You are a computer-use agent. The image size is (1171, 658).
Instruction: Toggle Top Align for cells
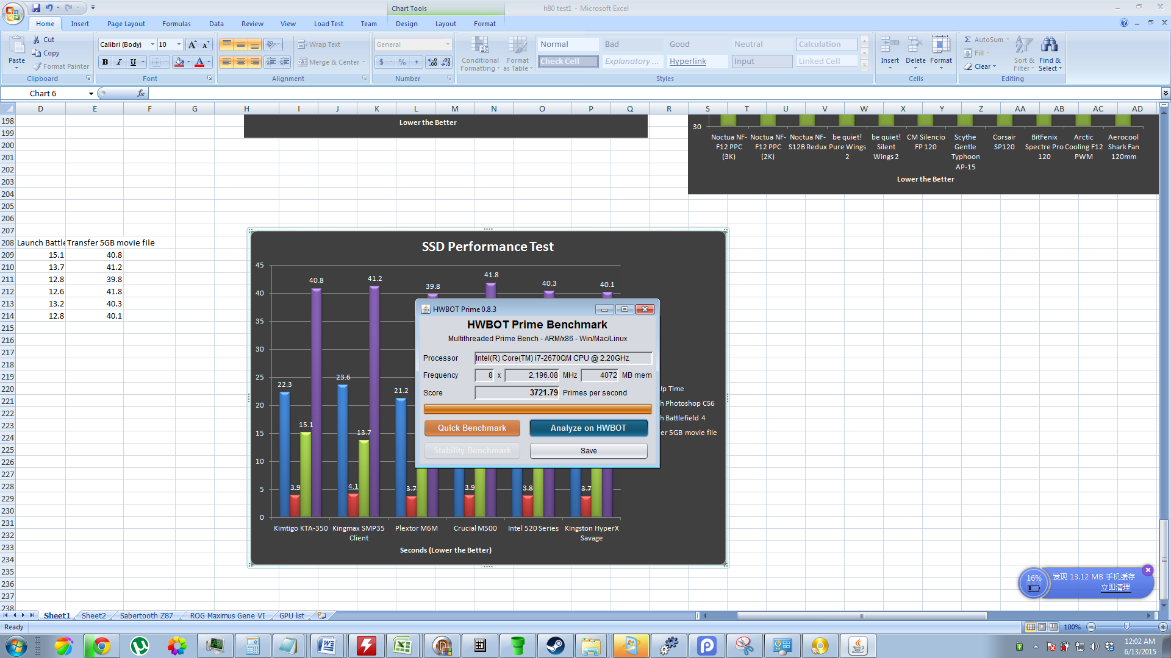tap(226, 44)
